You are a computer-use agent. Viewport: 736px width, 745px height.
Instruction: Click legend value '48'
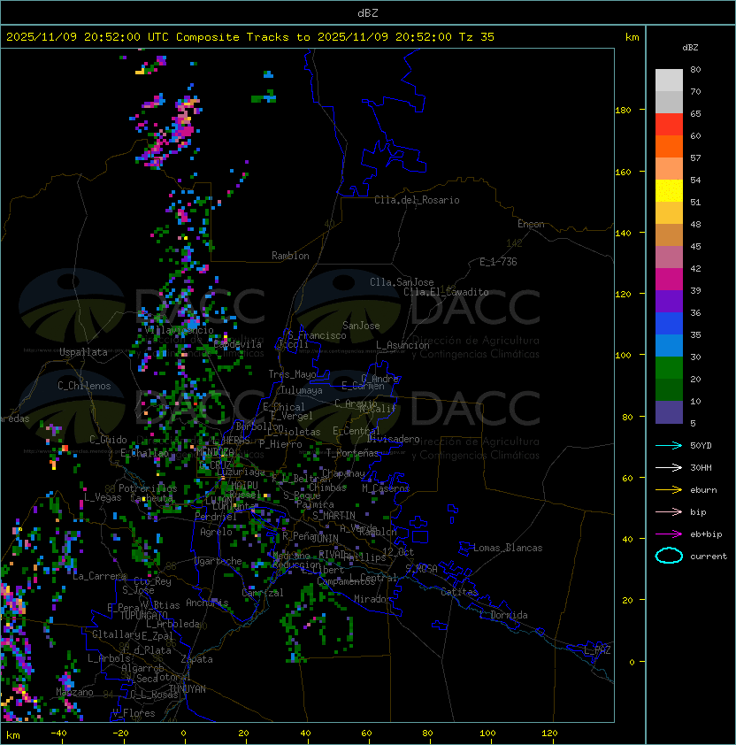695,224
